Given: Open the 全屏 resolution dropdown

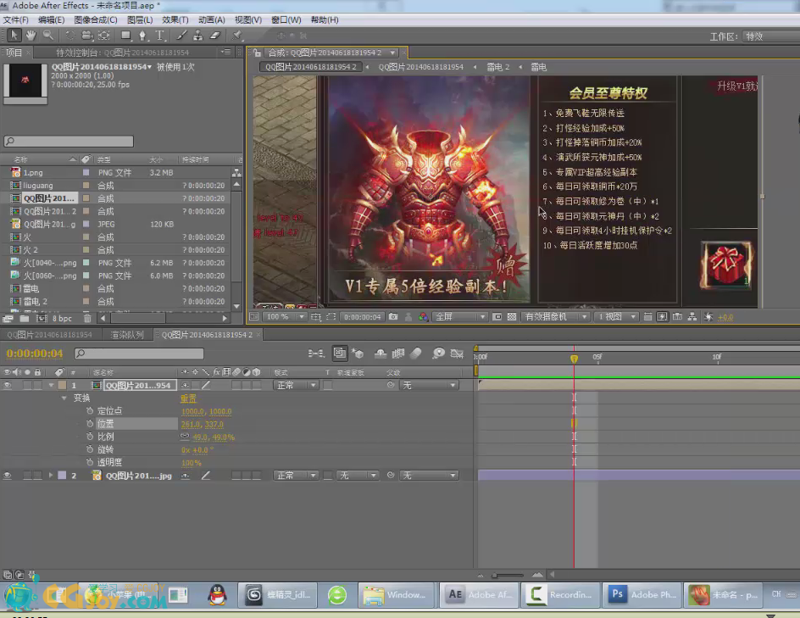Looking at the screenshot, I should coord(459,317).
